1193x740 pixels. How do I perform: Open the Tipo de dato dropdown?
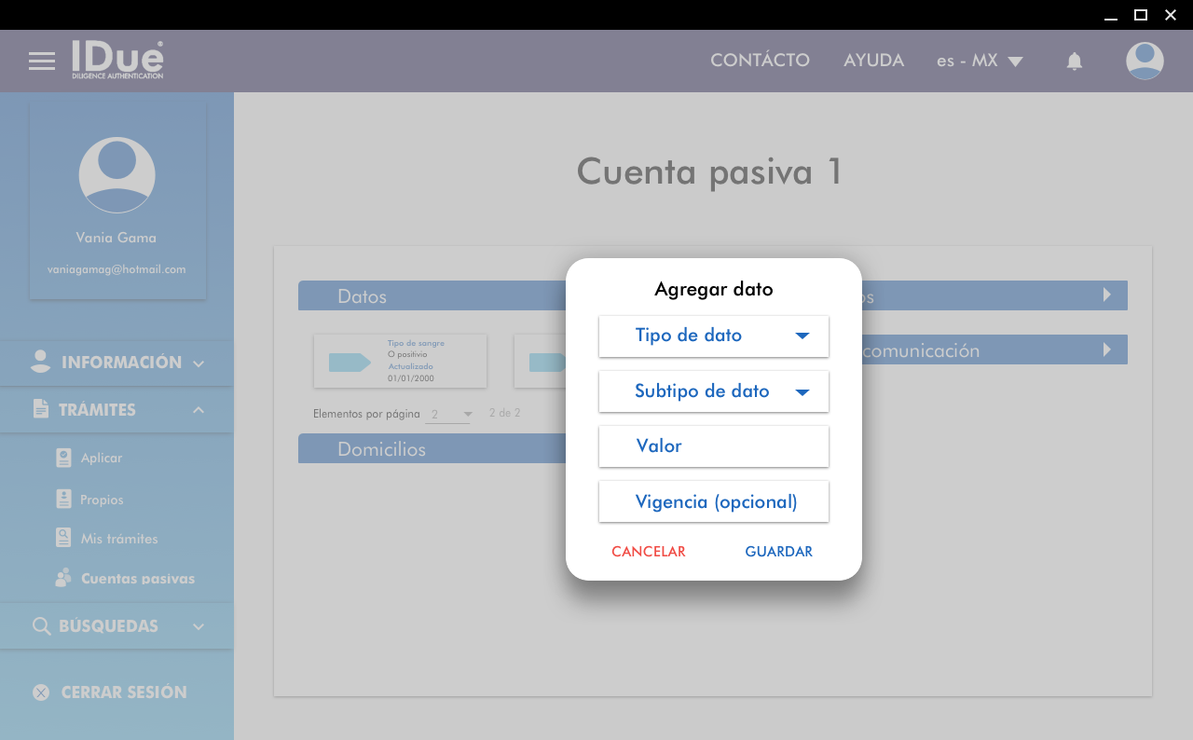pos(713,336)
